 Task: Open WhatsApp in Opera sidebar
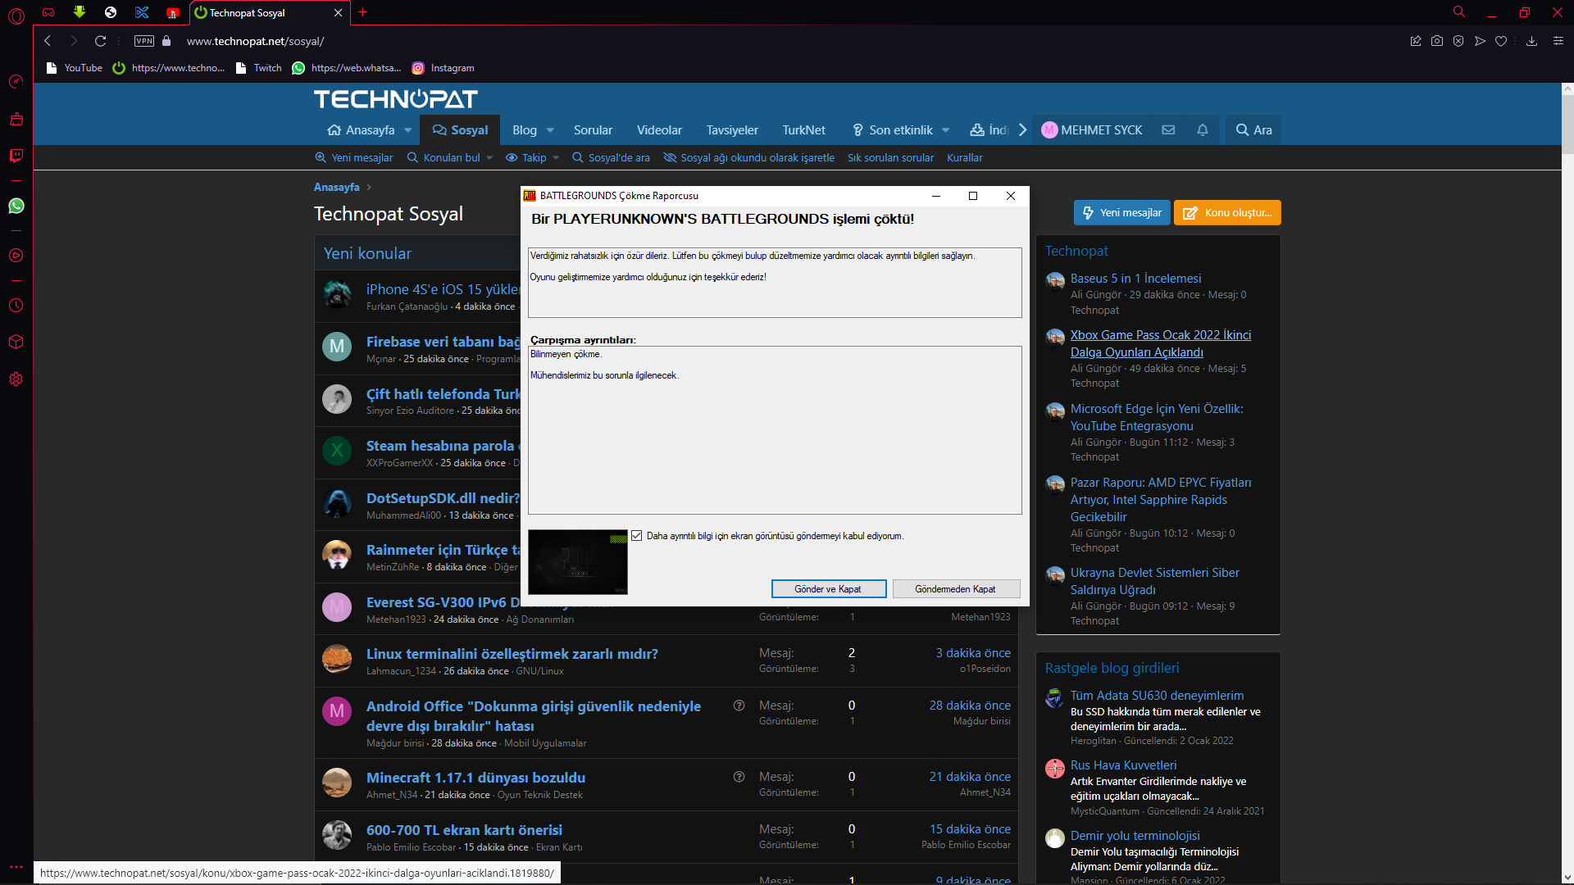16,206
